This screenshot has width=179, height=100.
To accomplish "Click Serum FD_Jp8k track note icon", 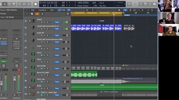I will 33,74.
